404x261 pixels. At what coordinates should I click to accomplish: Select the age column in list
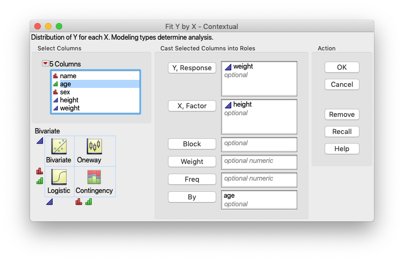click(65, 84)
